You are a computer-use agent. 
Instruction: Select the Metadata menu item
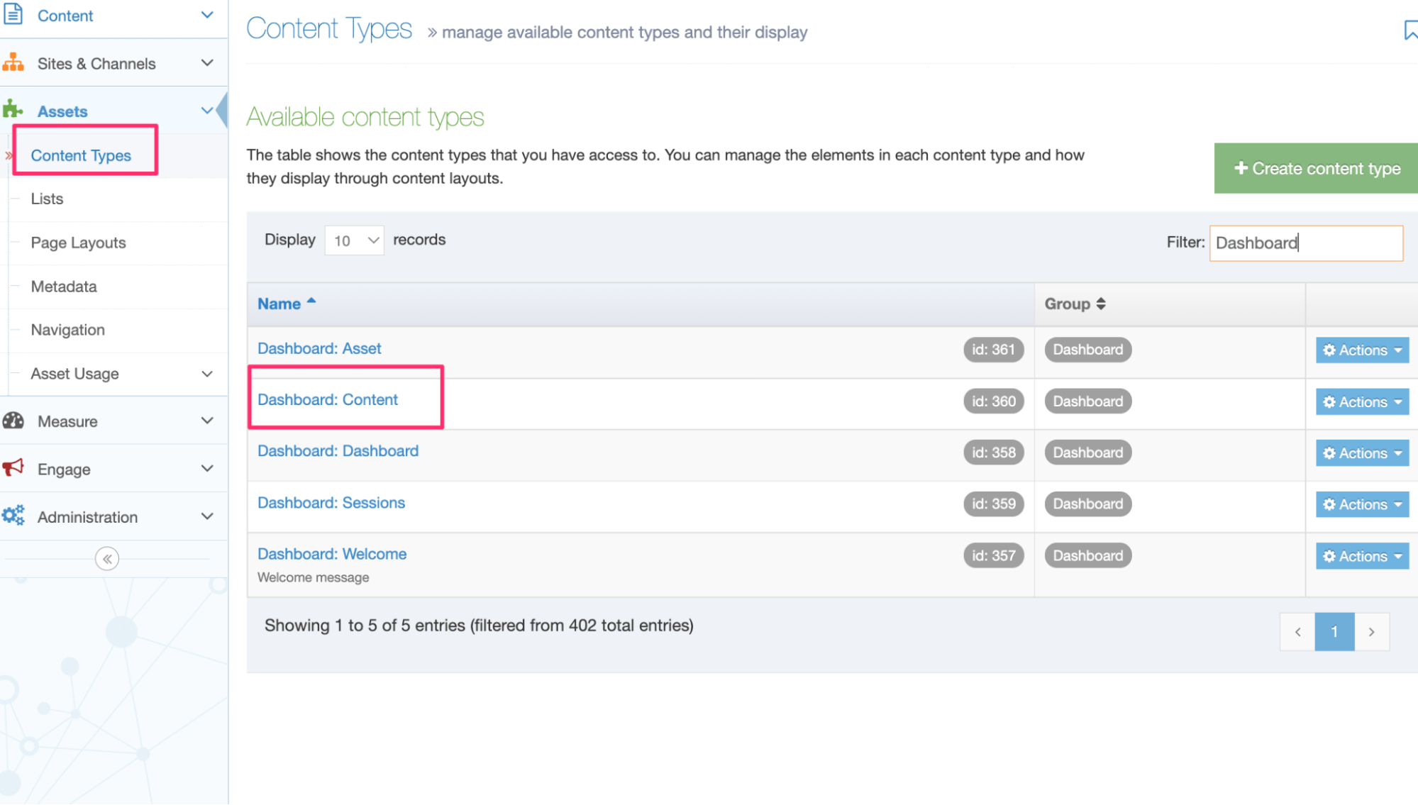(64, 287)
